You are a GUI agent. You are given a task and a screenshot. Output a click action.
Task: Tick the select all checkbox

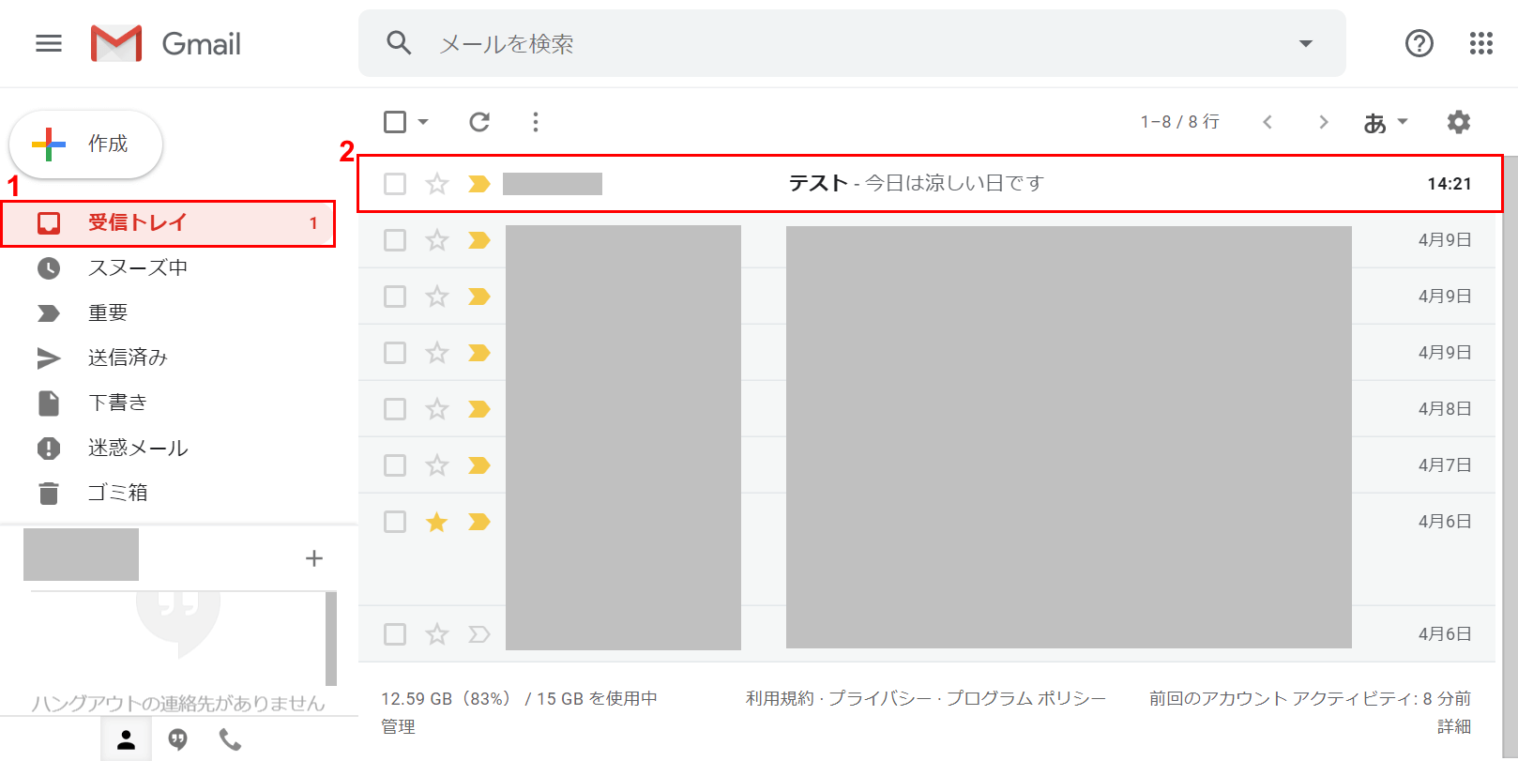[395, 122]
